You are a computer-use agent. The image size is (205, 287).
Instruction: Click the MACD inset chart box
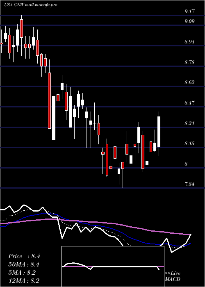click(113, 266)
